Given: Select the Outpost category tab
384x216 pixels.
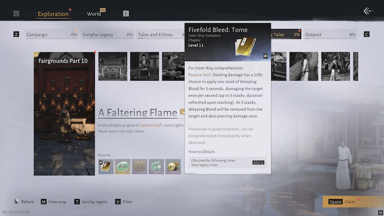Looking at the screenshot, I should [x=330, y=34].
